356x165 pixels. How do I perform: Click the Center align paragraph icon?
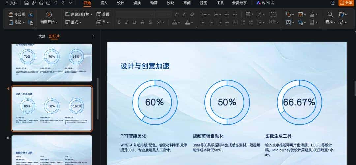coord(211,22)
